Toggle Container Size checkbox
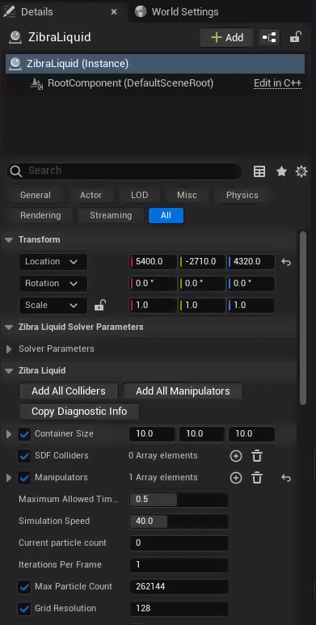 [24, 434]
